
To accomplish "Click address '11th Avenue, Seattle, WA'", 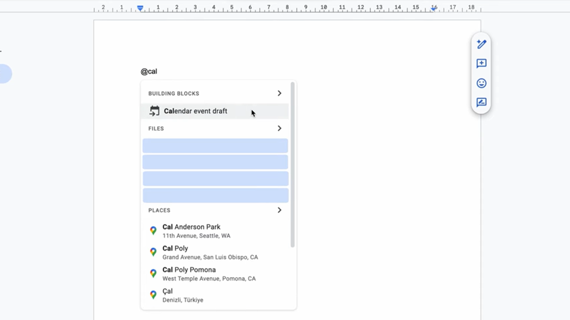I will (196, 236).
